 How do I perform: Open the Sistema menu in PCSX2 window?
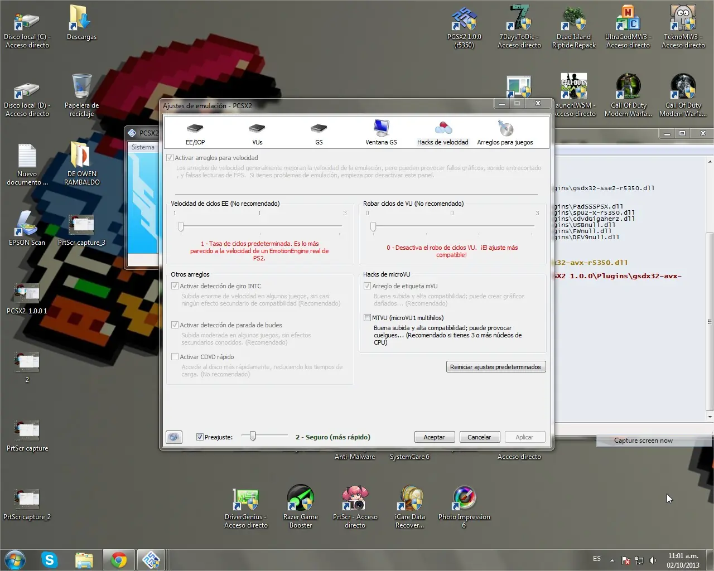click(143, 147)
